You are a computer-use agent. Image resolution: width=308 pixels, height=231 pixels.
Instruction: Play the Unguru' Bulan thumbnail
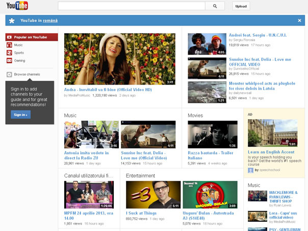pyautogui.click(x=210, y=195)
